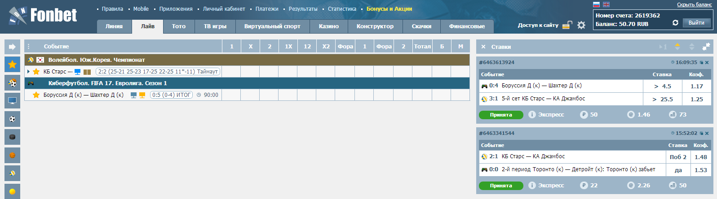
Task: Click the Fonbet logo
Action: coord(43,16)
